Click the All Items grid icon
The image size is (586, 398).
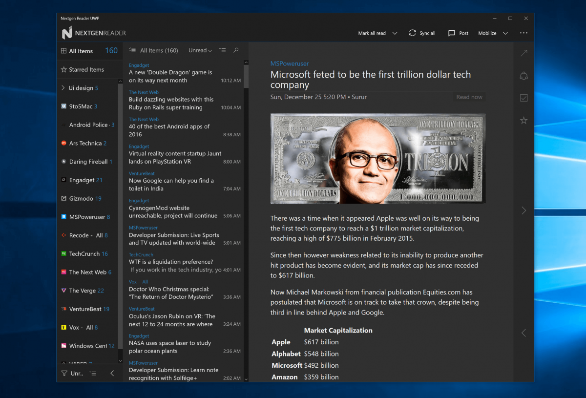pos(64,51)
